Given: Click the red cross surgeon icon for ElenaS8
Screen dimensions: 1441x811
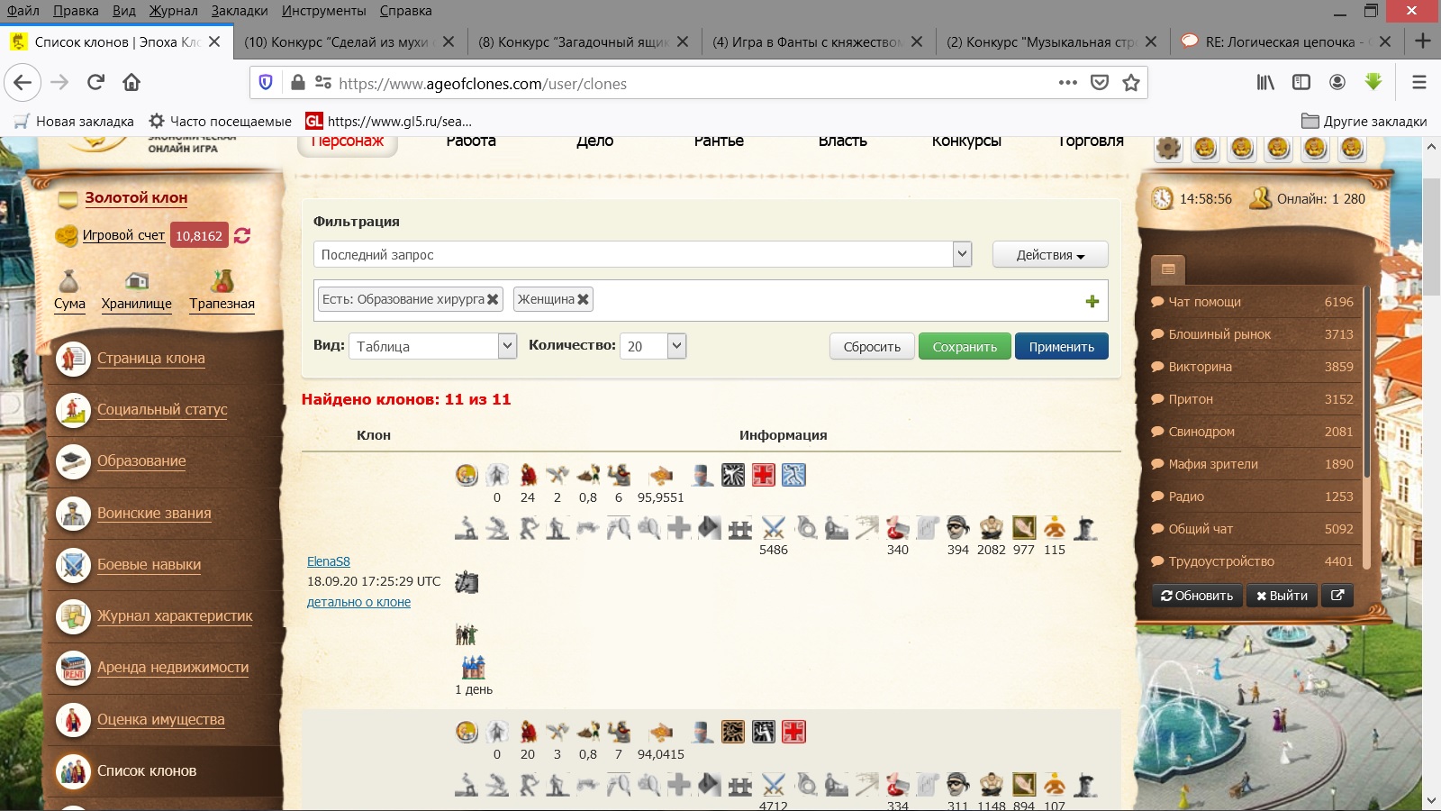Looking at the screenshot, I should (764, 475).
